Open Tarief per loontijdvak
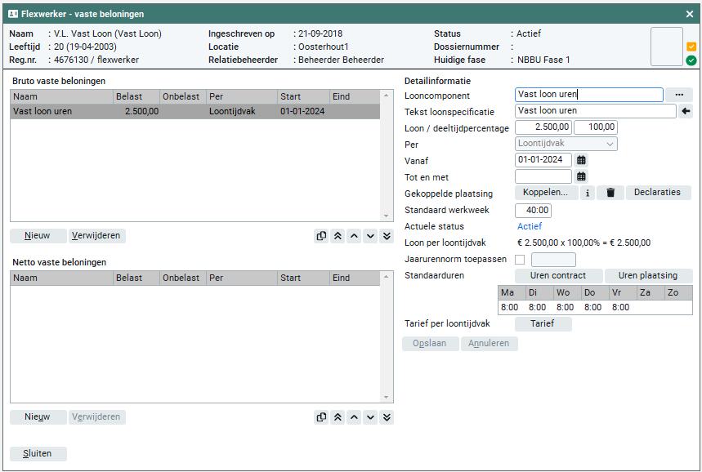This screenshot has height=472, width=702. point(543,324)
